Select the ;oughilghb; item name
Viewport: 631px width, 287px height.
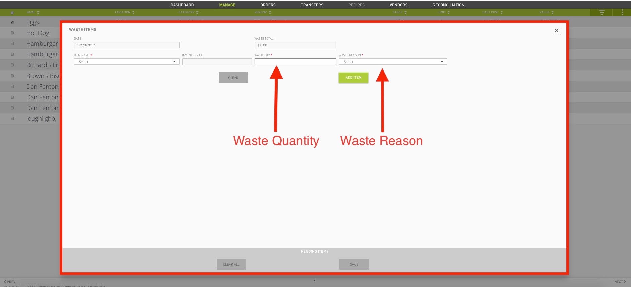[x=42, y=119]
